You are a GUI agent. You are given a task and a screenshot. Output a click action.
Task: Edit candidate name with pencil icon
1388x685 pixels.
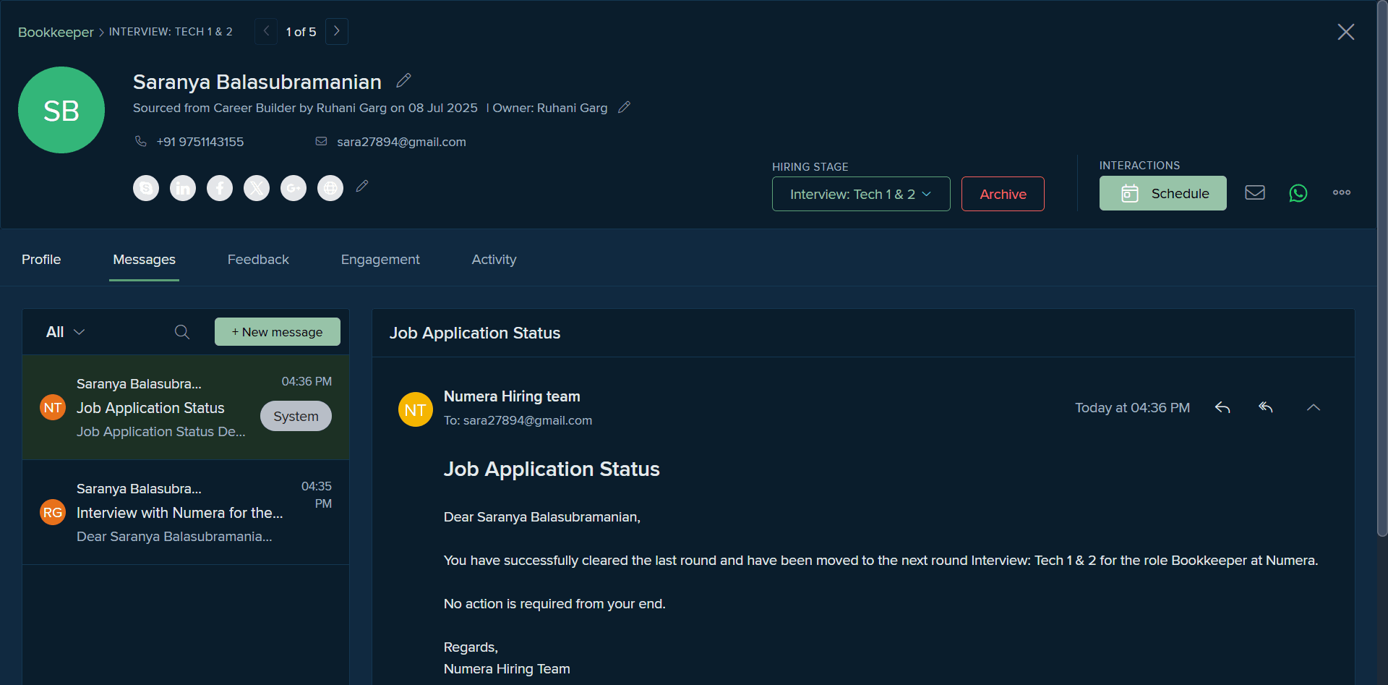[x=403, y=80]
